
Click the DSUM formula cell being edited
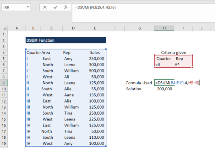pos(177,83)
